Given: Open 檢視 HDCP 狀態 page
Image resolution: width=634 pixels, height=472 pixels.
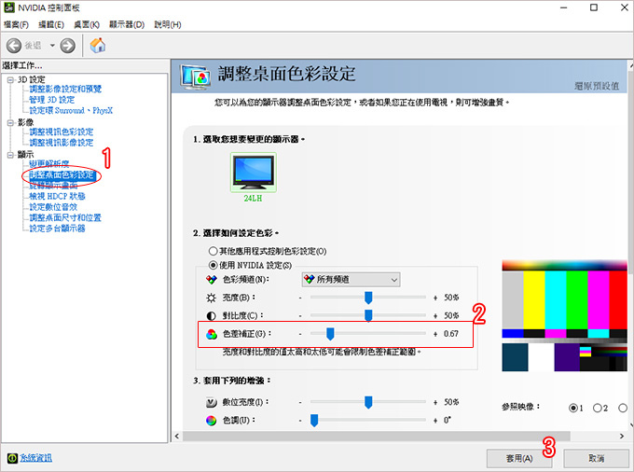Looking at the screenshot, I should click(57, 197).
